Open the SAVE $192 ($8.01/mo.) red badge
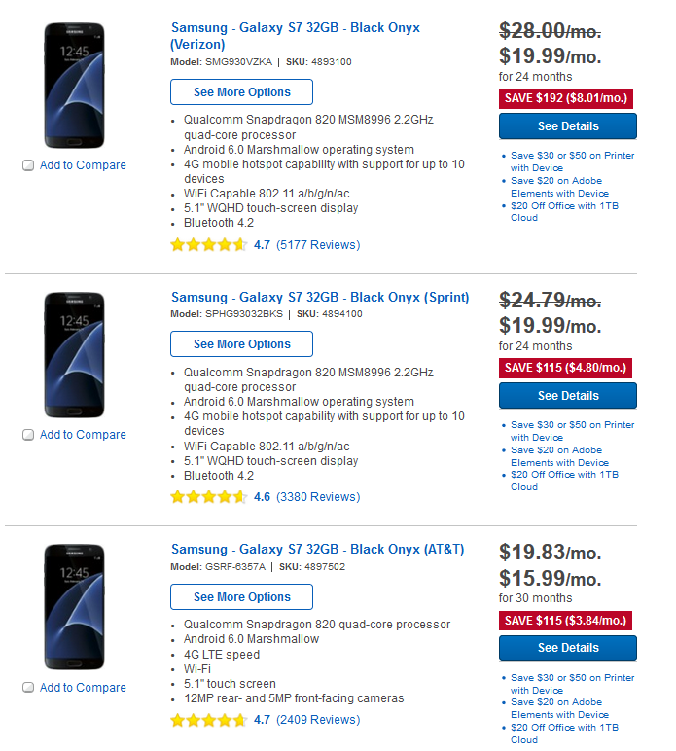The image size is (676, 751). [566, 98]
